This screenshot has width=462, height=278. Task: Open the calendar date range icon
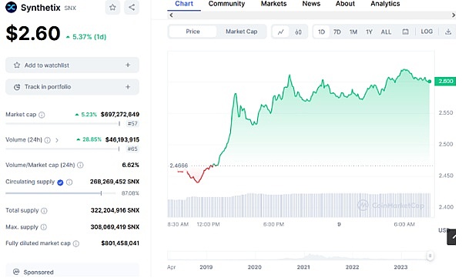(x=406, y=32)
